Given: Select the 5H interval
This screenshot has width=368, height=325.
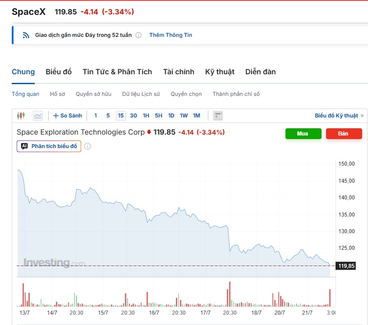Looking at the screenshot, I should click(158, 116).
